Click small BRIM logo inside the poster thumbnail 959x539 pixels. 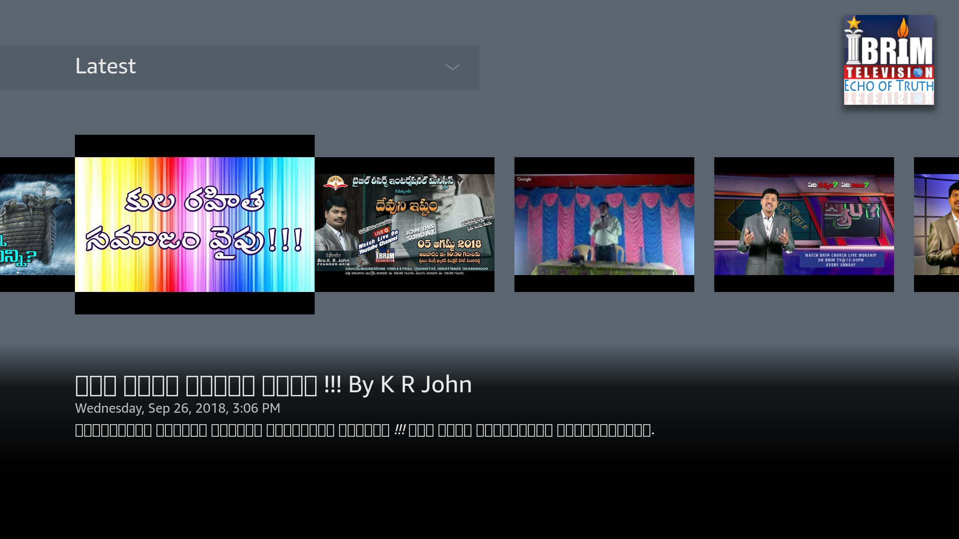385,256
